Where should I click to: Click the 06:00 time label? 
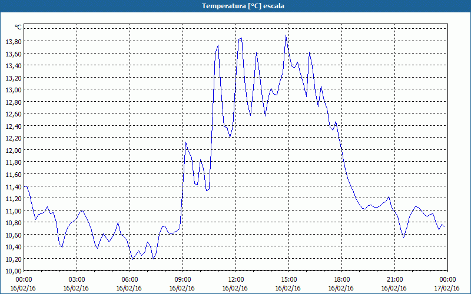coord(130,279)
